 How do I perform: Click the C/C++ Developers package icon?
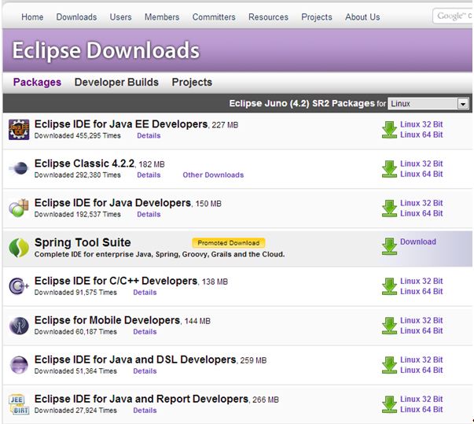click(19, 286)
